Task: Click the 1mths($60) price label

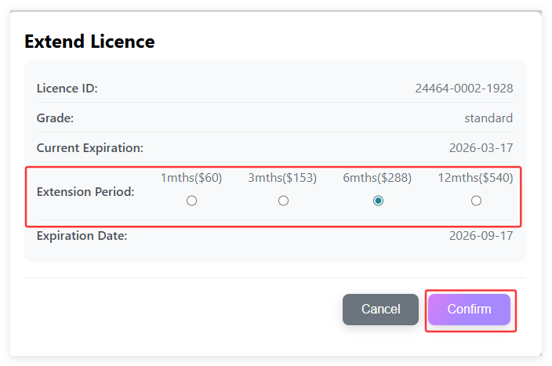Action: [191, 178]
